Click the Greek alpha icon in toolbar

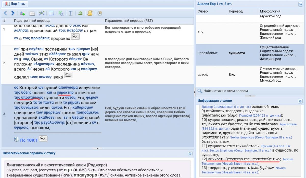tap(61, 13)
